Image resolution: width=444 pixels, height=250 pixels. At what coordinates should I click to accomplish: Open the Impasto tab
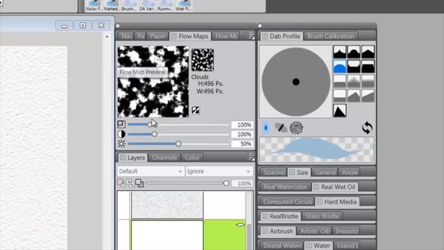tap(347, 231)
